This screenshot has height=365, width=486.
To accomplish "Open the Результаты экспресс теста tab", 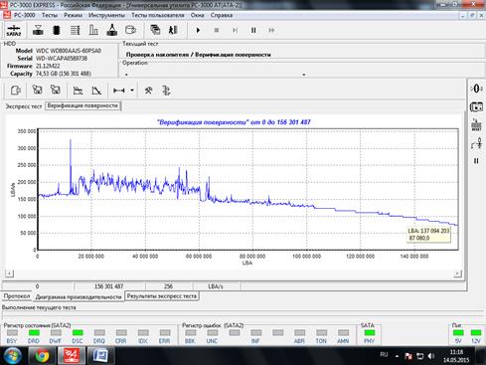I will pyautogui.click(x=162, y=296).
